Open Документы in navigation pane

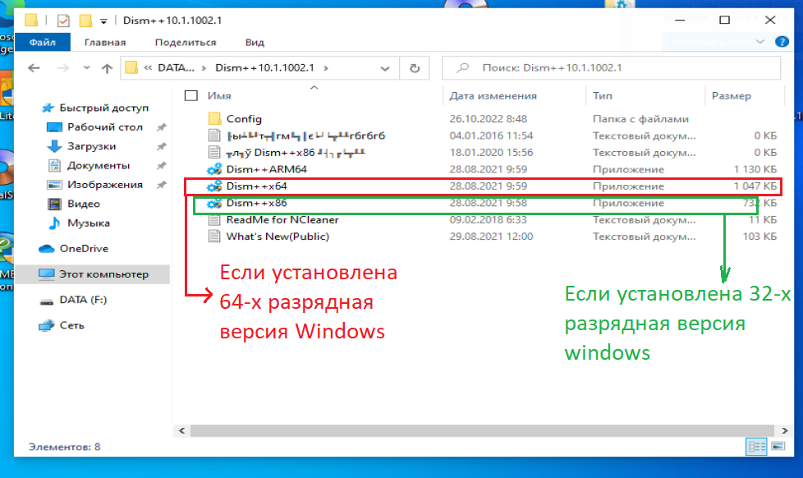click(x=99, y=165)
